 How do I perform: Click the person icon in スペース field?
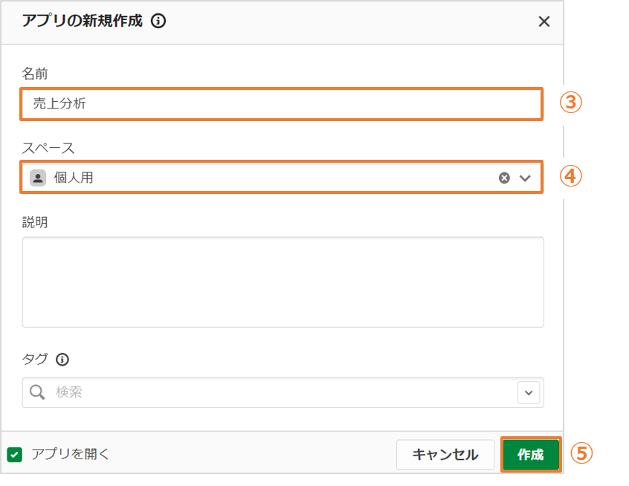pyautogui.click(x=38, y=178)
